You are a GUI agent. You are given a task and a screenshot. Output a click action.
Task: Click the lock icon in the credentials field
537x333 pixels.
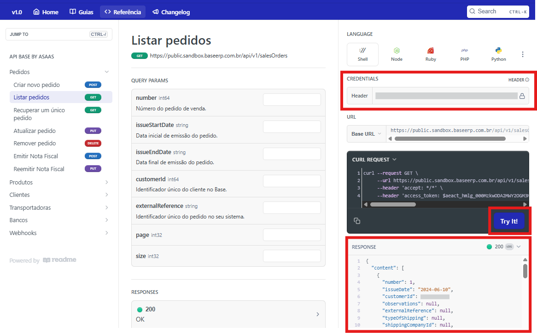click(522, 96)
